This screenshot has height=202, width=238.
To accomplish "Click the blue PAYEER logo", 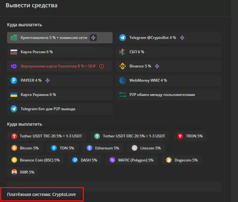I will (x=14, y=80).
